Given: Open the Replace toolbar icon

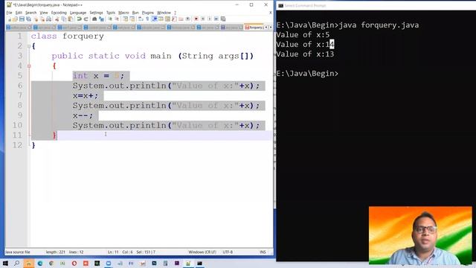Looking at the screenshot, I should tap(101, 19).
